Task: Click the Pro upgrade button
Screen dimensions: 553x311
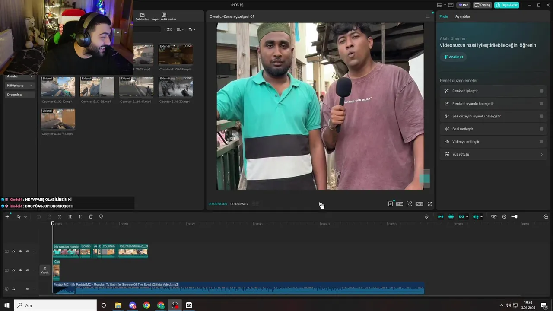Action: pos(464,5)
